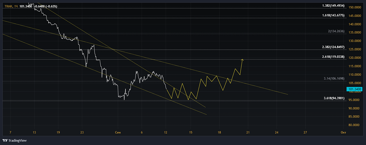Click the date label 15 on the time axis
The height and width of the screenshot is (145, 366).
point(191,133)
